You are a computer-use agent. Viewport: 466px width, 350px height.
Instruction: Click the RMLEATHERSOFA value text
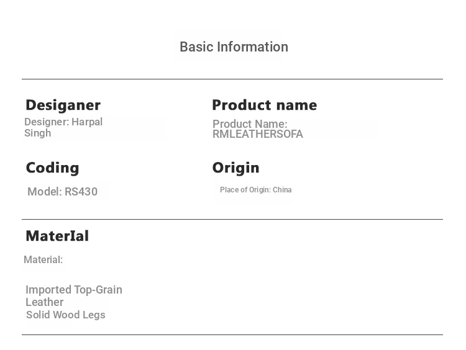(258, 134)
